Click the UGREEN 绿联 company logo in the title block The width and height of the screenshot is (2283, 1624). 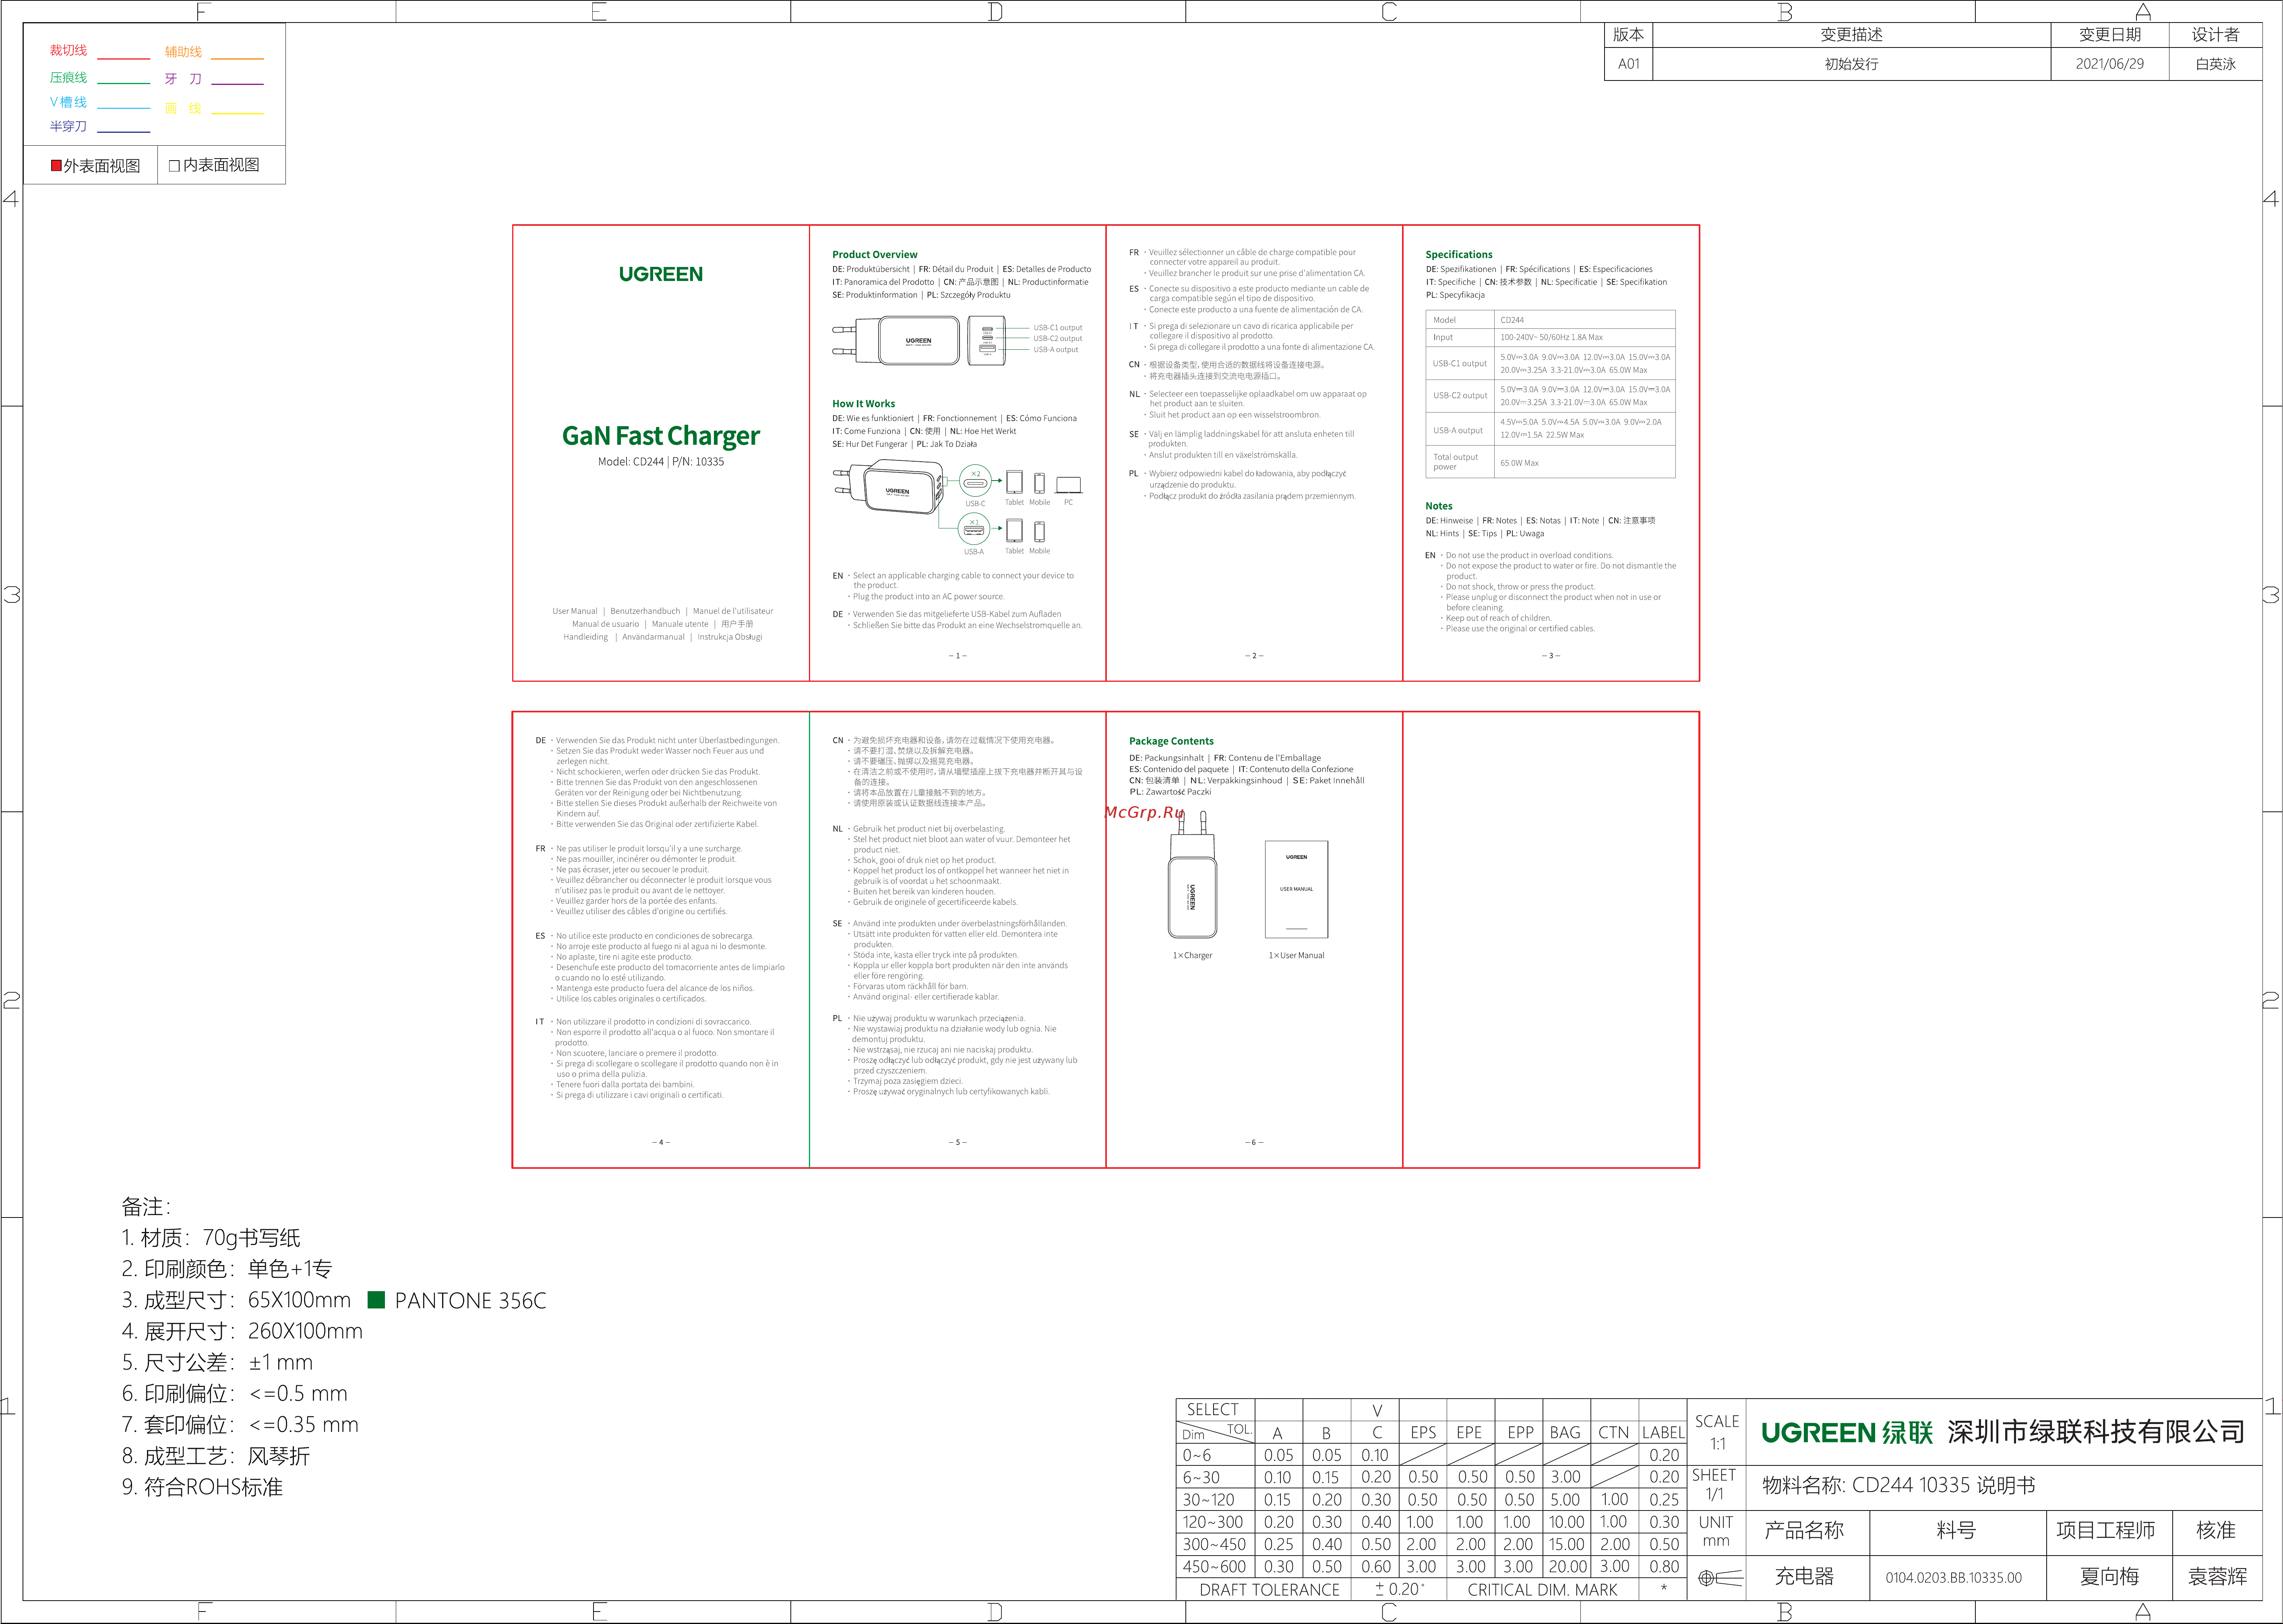[1847, 1433]
